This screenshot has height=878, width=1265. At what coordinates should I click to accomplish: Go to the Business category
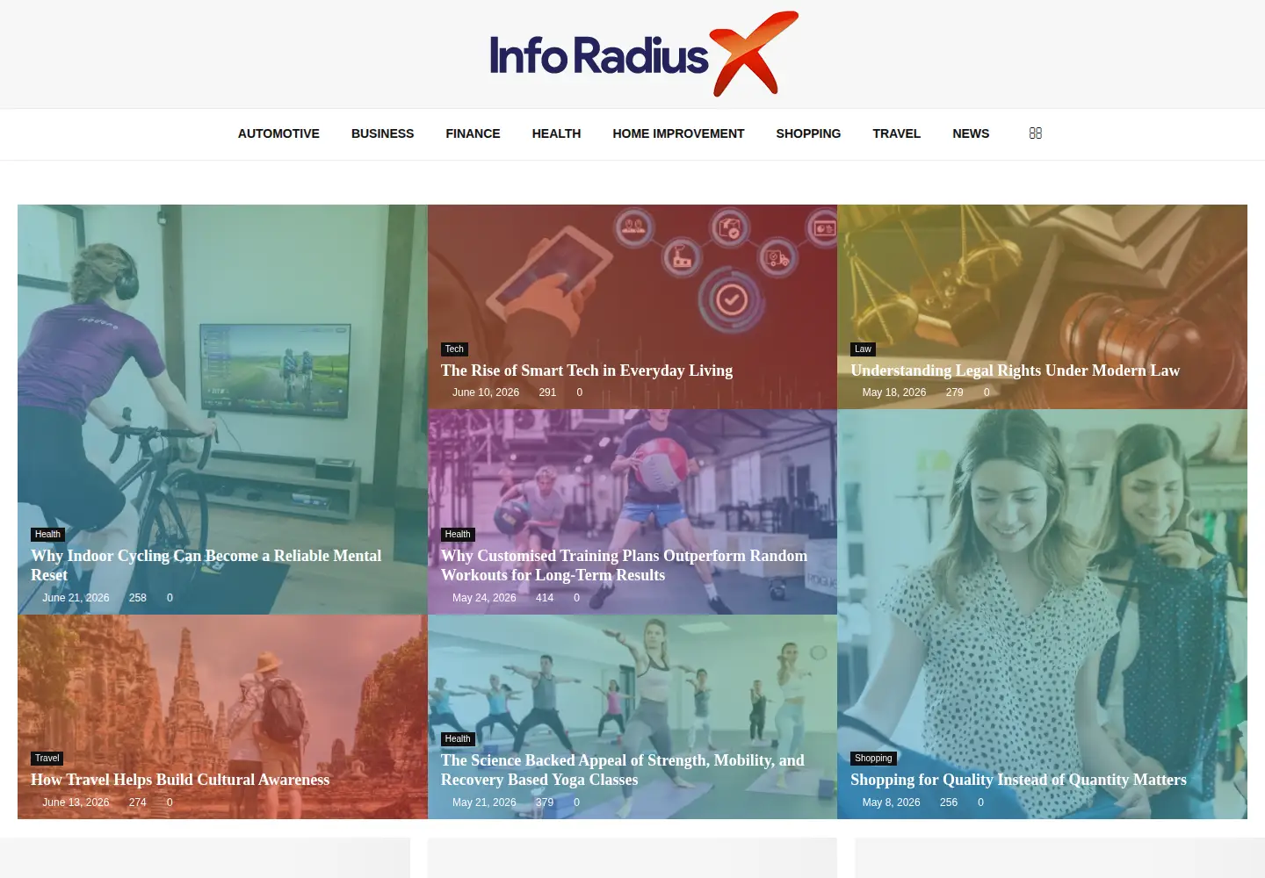coord(382,133)
